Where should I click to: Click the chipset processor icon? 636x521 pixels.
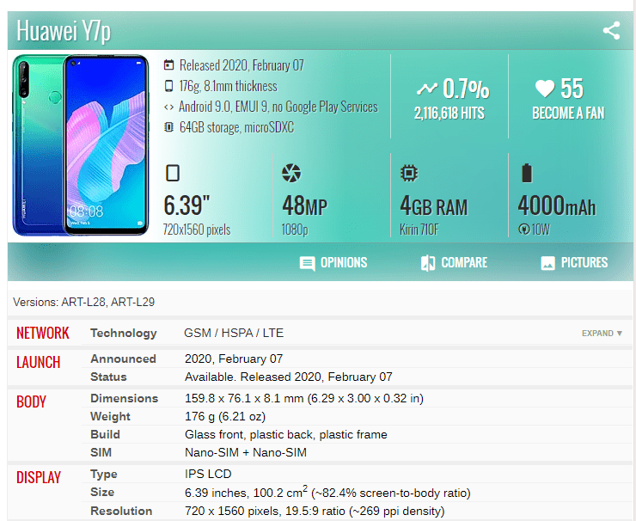tap(409, 174)
